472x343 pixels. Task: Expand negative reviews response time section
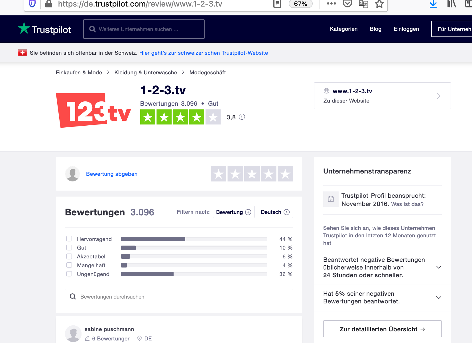[x=439, y=267]
